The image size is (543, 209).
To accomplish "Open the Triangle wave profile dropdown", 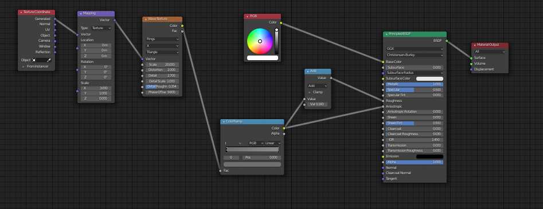I will click(162, 52).
